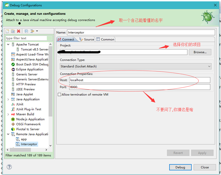Click the Revert button
221x175 pixels.
178,153
